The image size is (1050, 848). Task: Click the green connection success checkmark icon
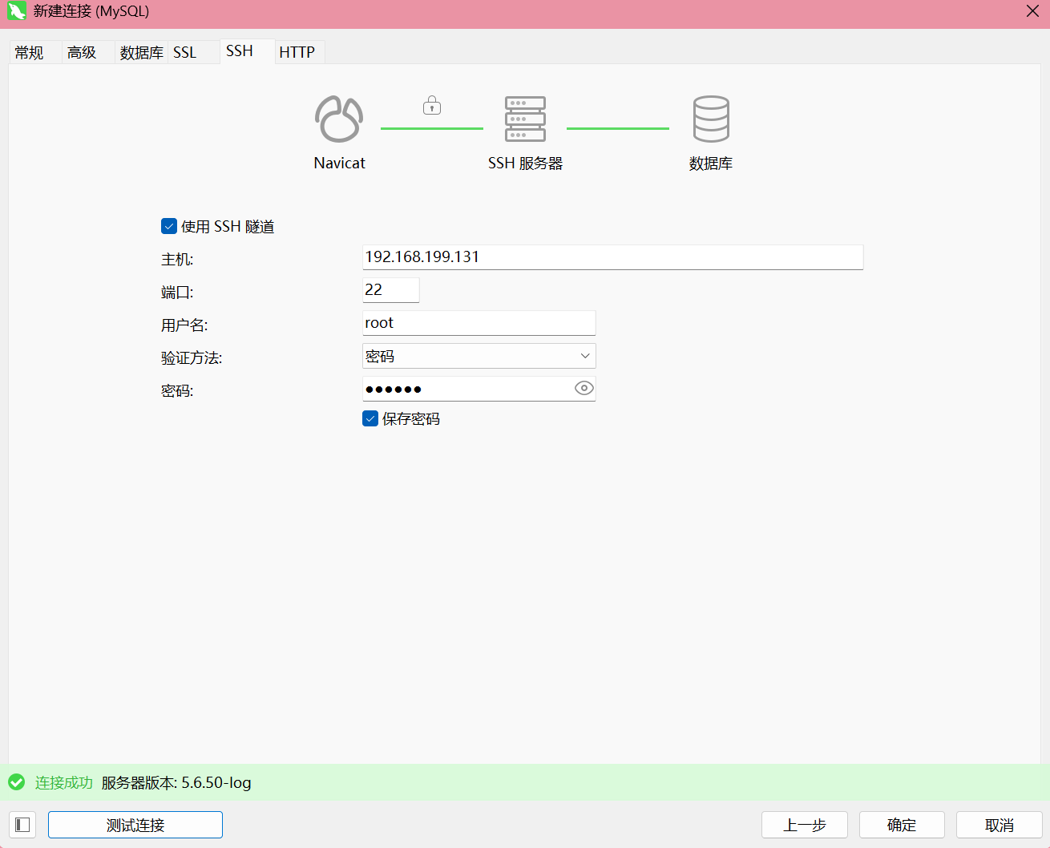click(x=16, y=782)
